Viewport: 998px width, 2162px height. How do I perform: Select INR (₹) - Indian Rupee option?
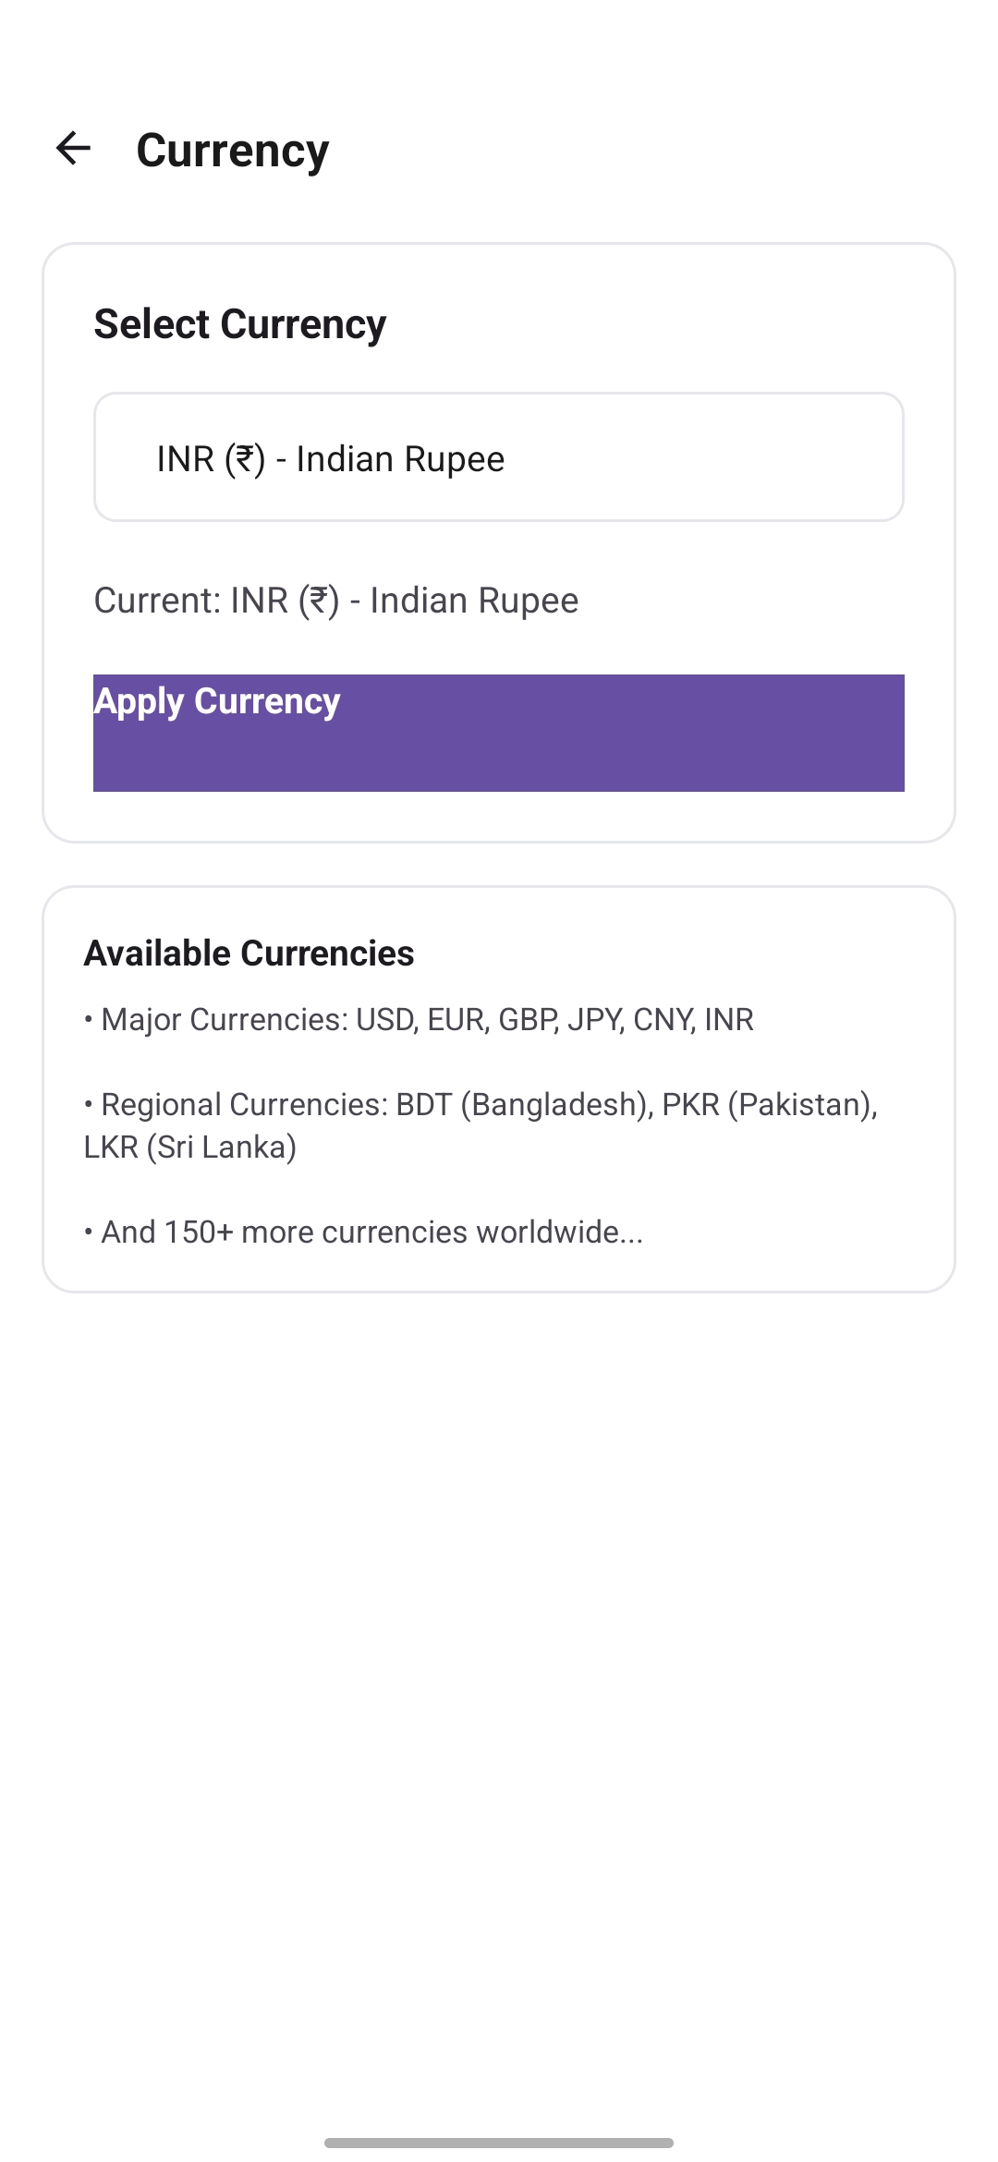pos(330,458)
